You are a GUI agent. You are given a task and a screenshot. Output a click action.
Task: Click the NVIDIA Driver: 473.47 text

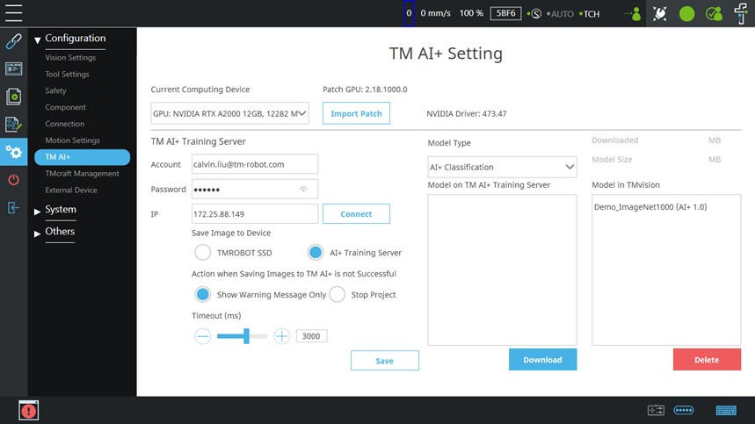point(467,114)
